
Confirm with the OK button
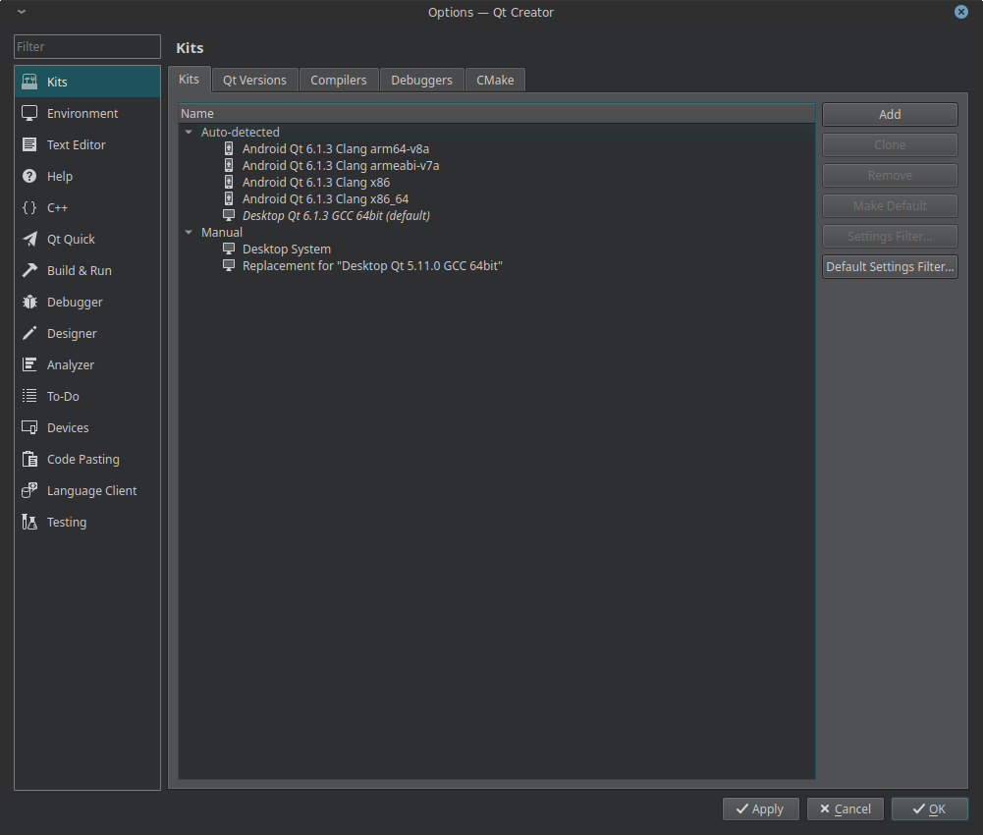tap(930, 809)
